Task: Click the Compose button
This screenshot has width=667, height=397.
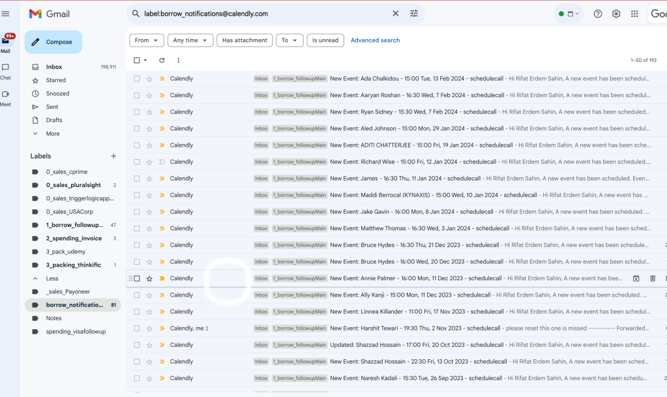Action: [x=53, y=42]
